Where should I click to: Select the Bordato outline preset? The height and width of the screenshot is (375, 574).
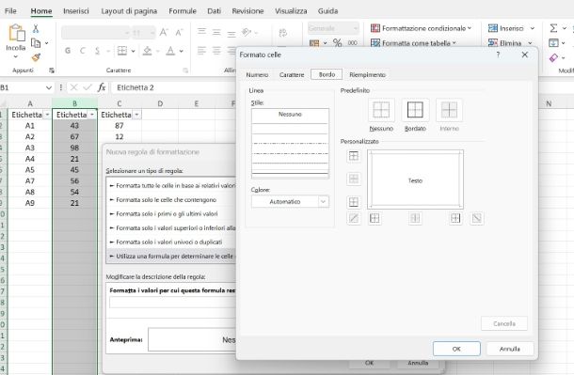(415, 110)
